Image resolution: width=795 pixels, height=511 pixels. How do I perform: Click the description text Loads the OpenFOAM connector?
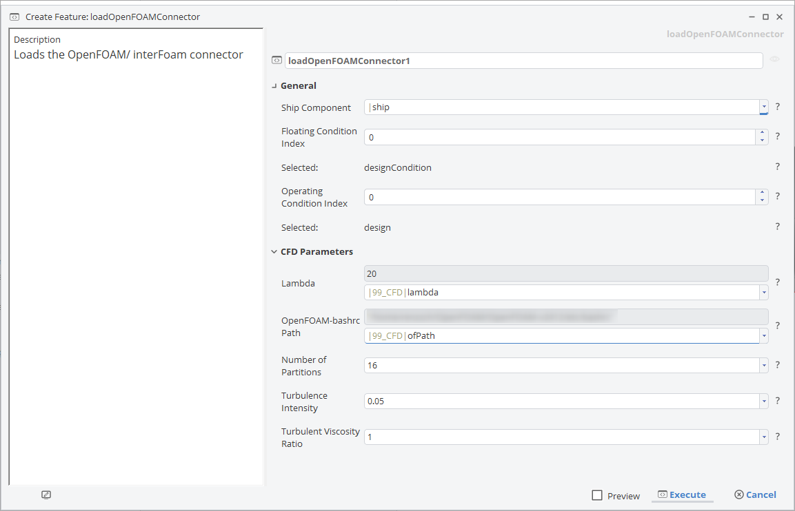pyautogui.click(x=128, y=54)
